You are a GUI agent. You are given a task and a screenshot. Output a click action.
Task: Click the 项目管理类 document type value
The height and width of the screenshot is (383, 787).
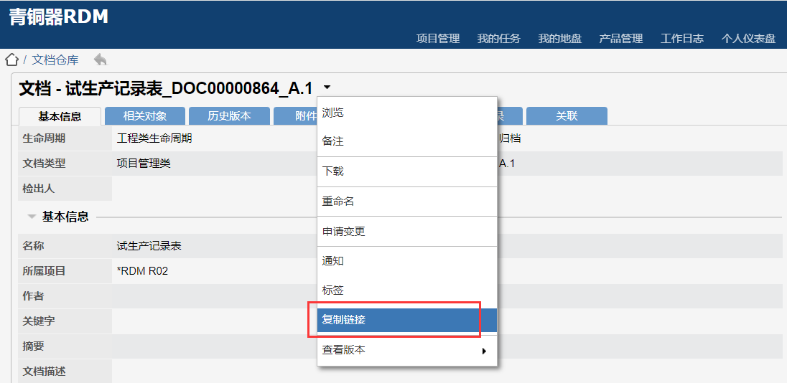(x=144, y=164)
